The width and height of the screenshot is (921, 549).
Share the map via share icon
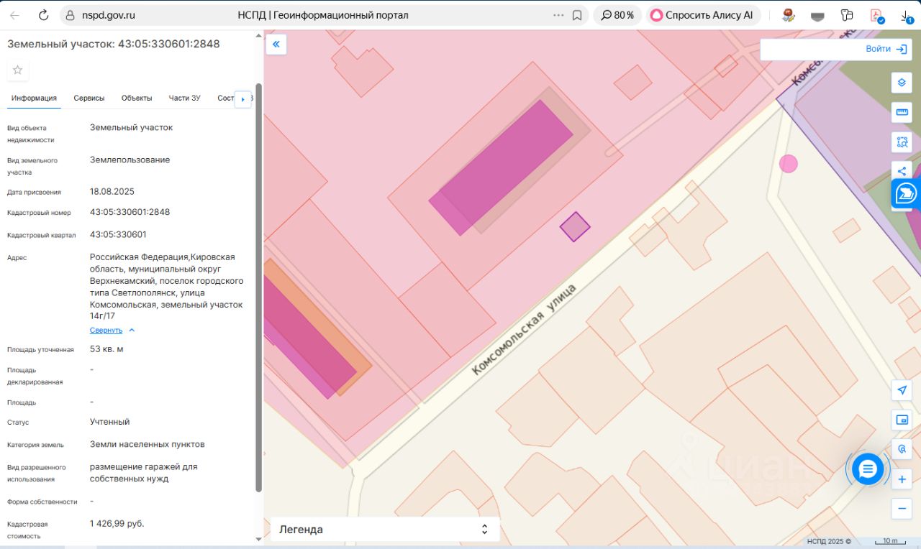pyautogui.click(x=902, y=170)
